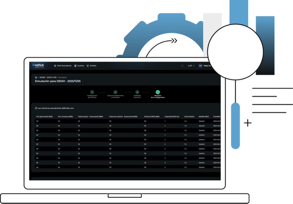Go to the Archivos menu item
Viewport: 293px width, 204px height.
93,66
